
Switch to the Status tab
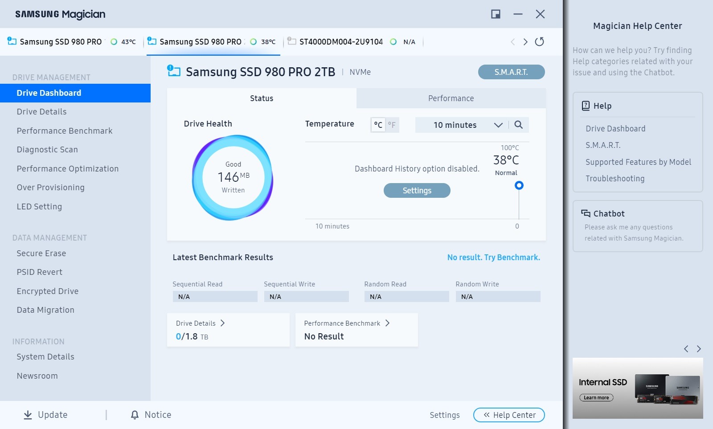(262, 98)
